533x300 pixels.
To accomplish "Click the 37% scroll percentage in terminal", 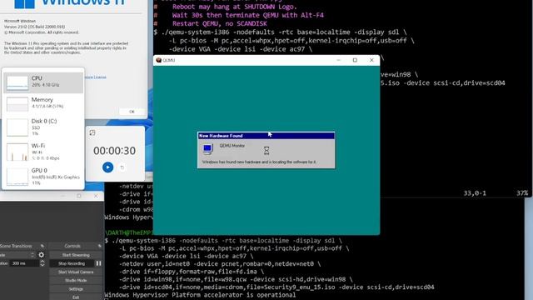I will coord(522,193).
